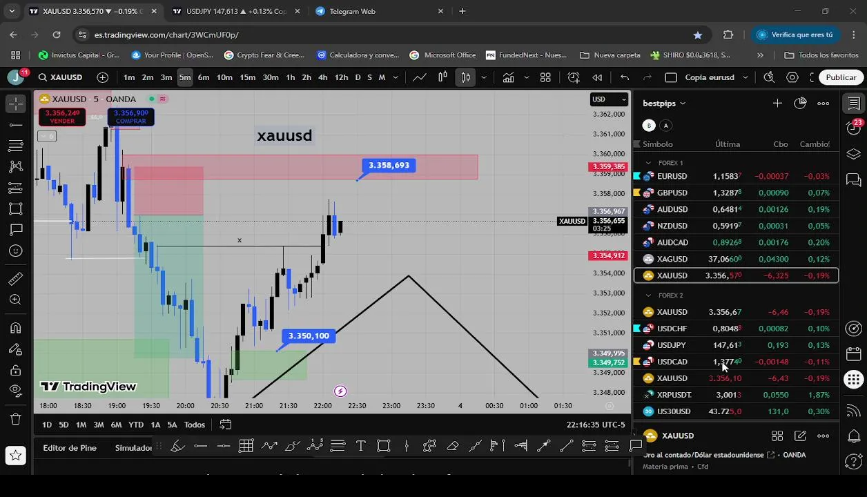Viewport: 867px width, 497px height.
Task: Select the text annotation tool in left sidebar
Action: click(16, 229)
